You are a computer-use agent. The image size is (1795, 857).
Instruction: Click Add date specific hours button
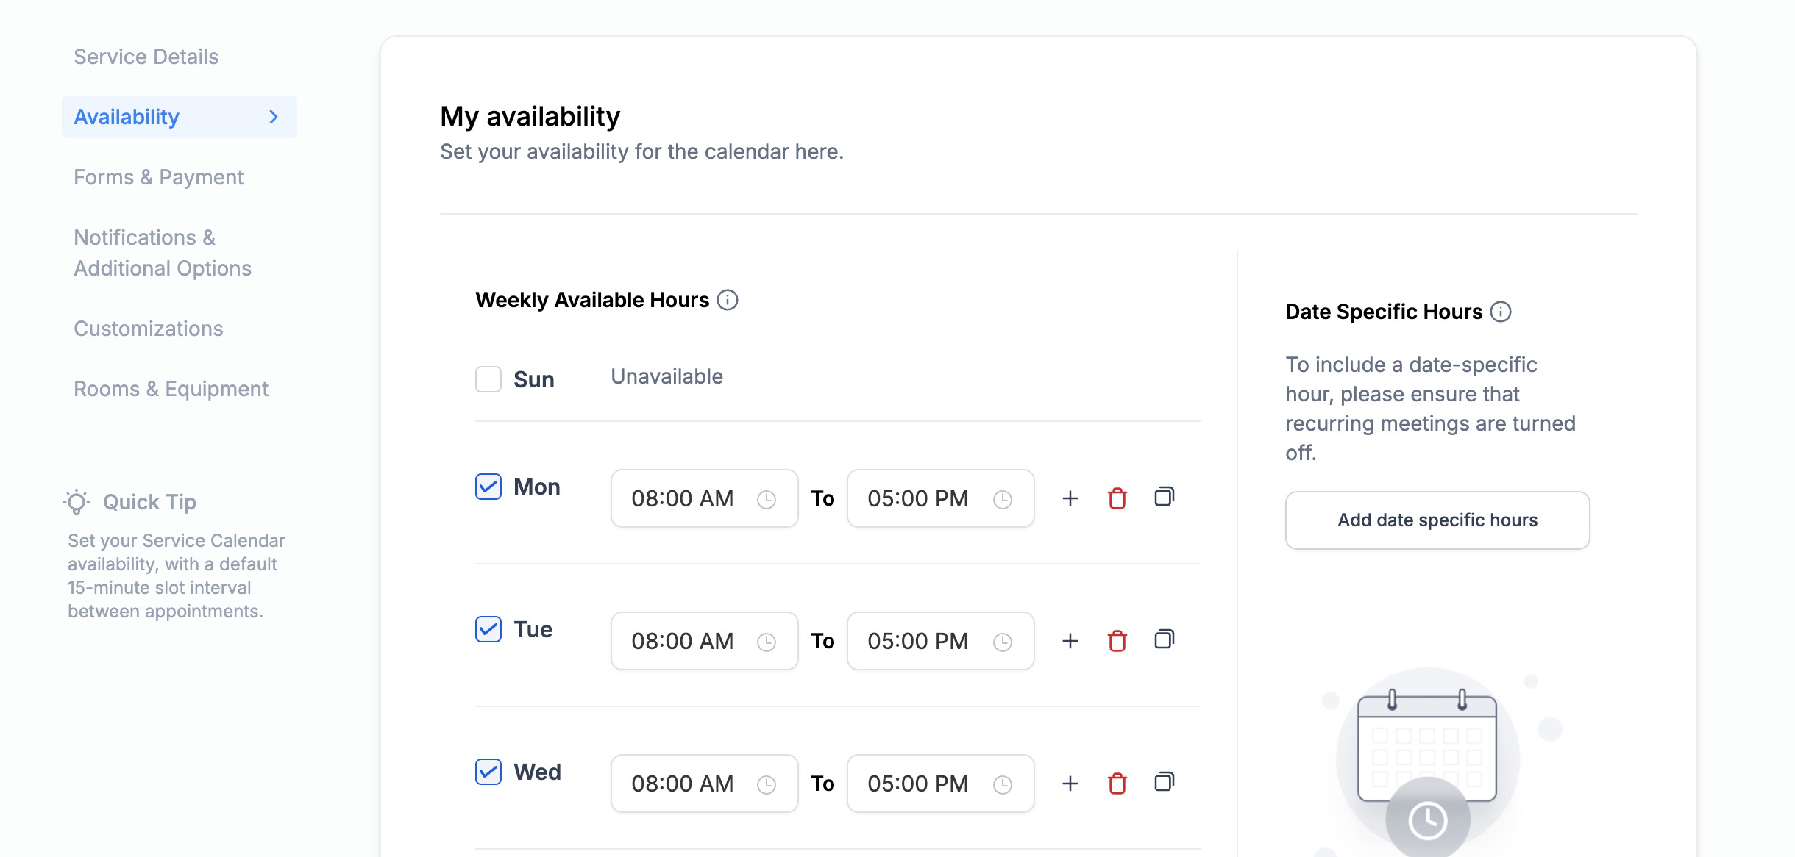click(x=1437, y=520)
